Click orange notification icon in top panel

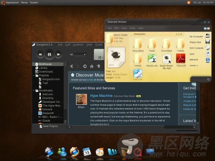click(x=189, y=3)
